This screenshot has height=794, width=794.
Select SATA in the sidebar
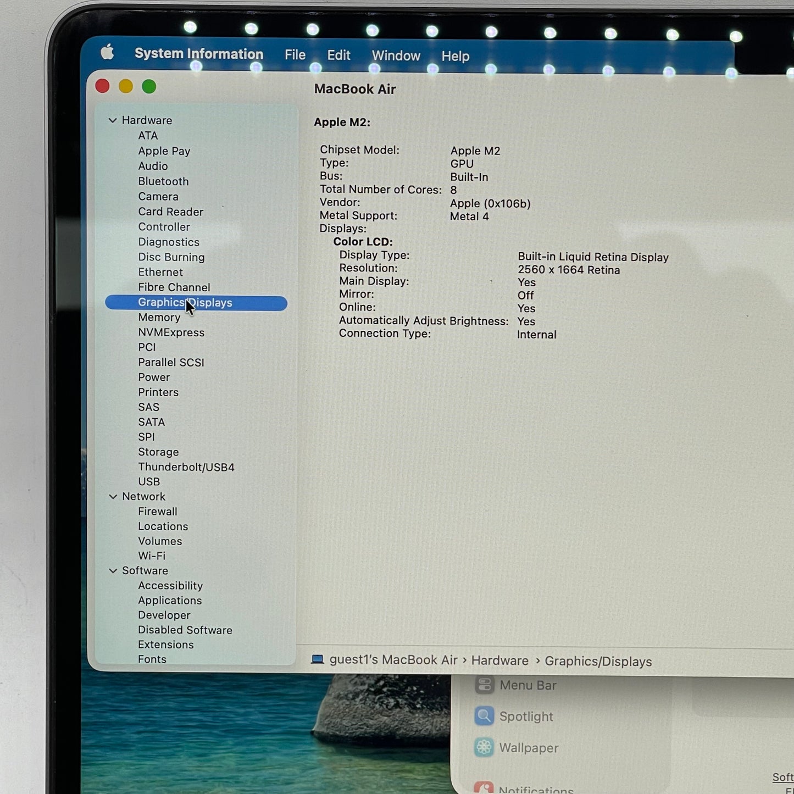point(152,422)
